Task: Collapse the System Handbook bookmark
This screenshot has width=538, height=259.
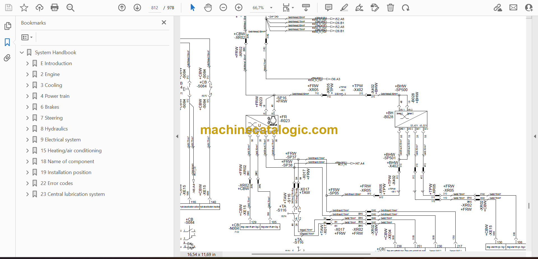Action: (x=22, y=53)
